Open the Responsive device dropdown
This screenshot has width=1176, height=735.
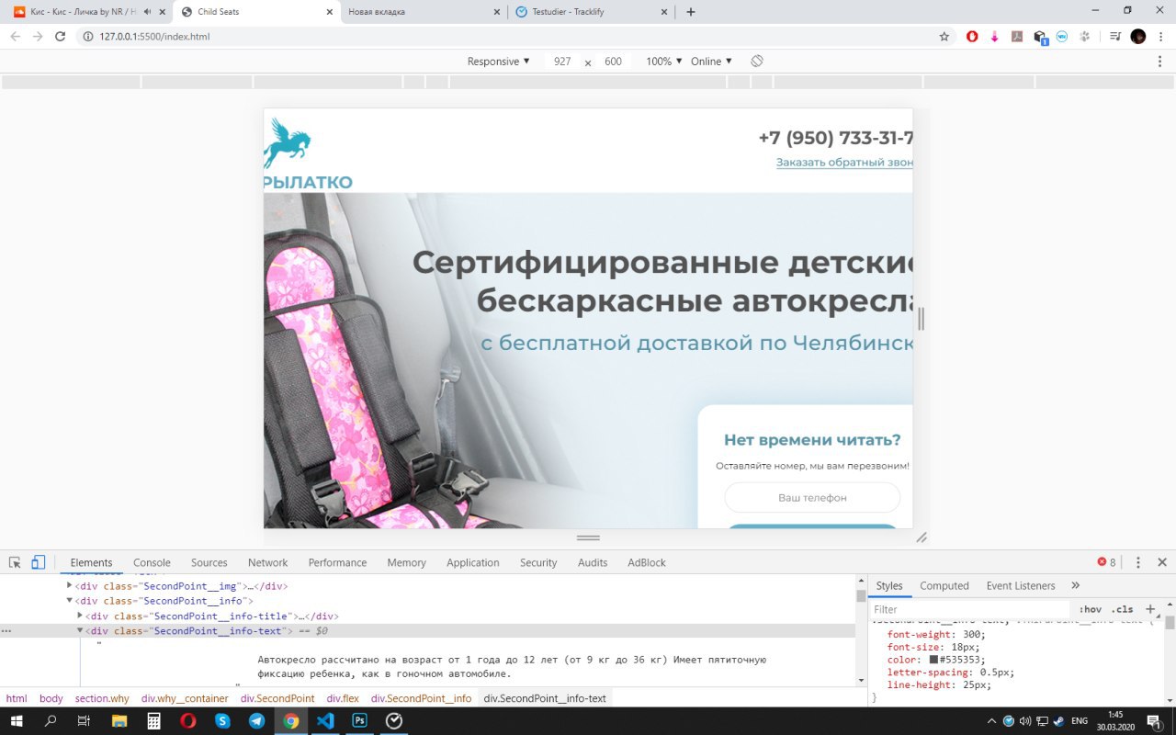tap(499, 61)
